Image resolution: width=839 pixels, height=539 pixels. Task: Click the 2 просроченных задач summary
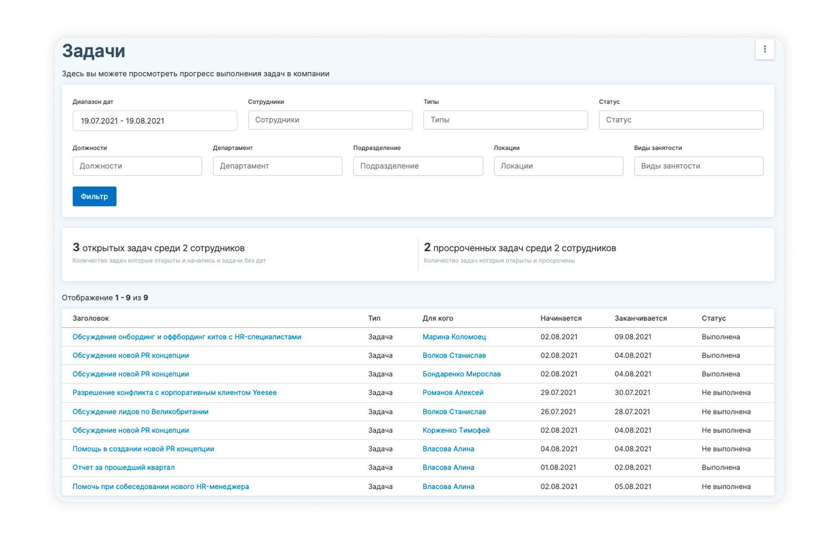520,248
